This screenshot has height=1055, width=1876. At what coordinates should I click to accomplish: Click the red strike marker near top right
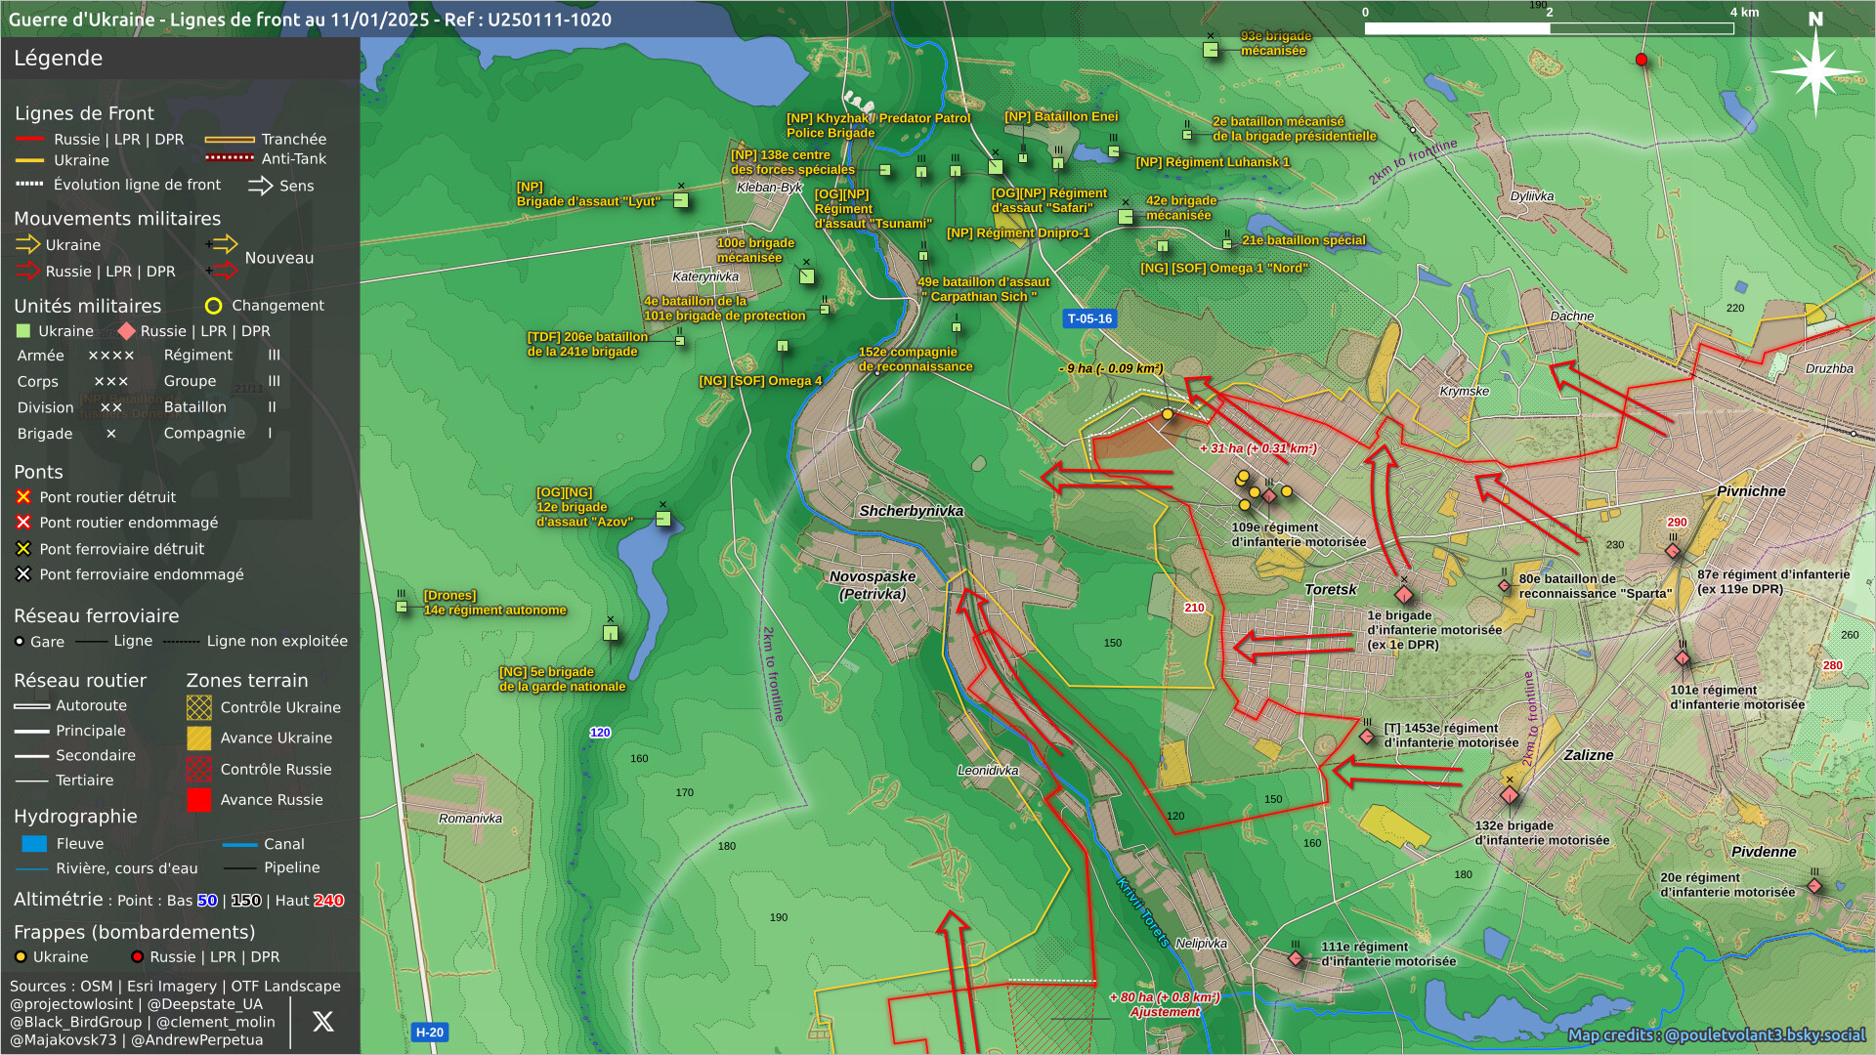pos(1641,60)
